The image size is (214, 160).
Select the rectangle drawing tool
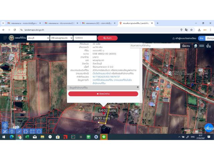(x=32, y=131)
